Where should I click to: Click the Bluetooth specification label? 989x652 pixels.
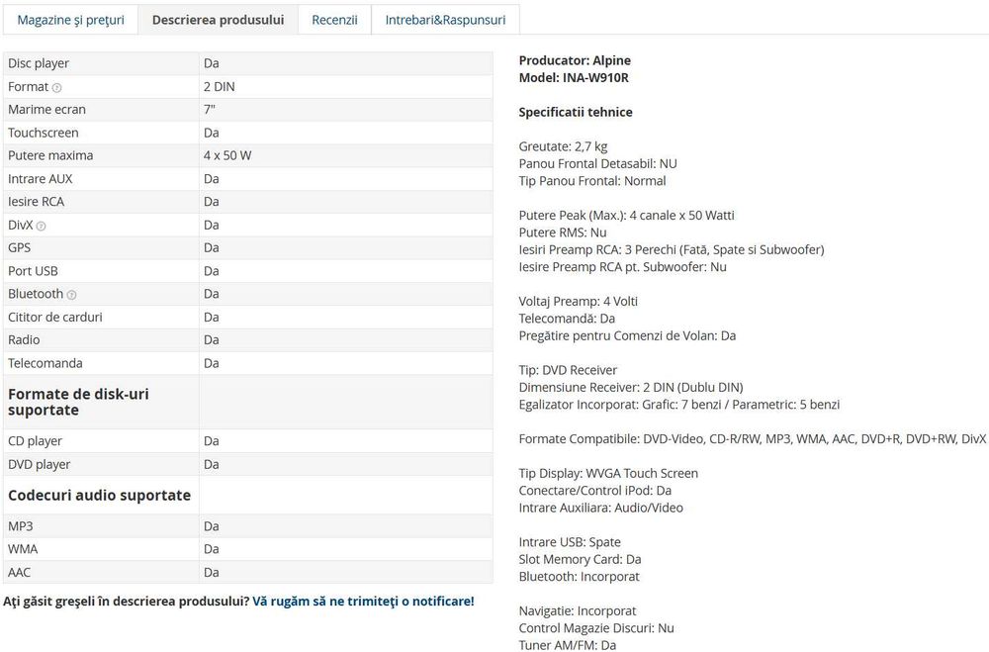(36, 294)
